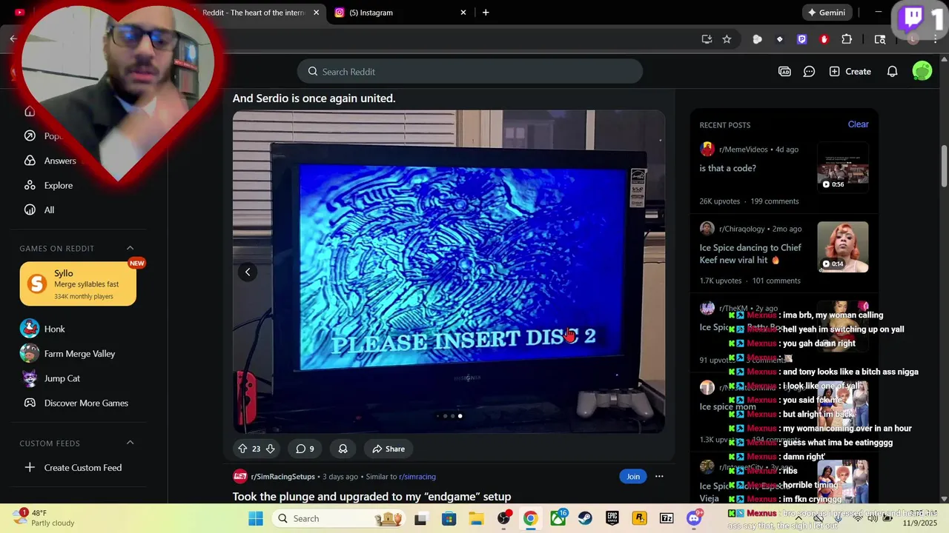Clear the Recent Posts list
This screenshot has width=949, height=533.
(x=858, y=124)
